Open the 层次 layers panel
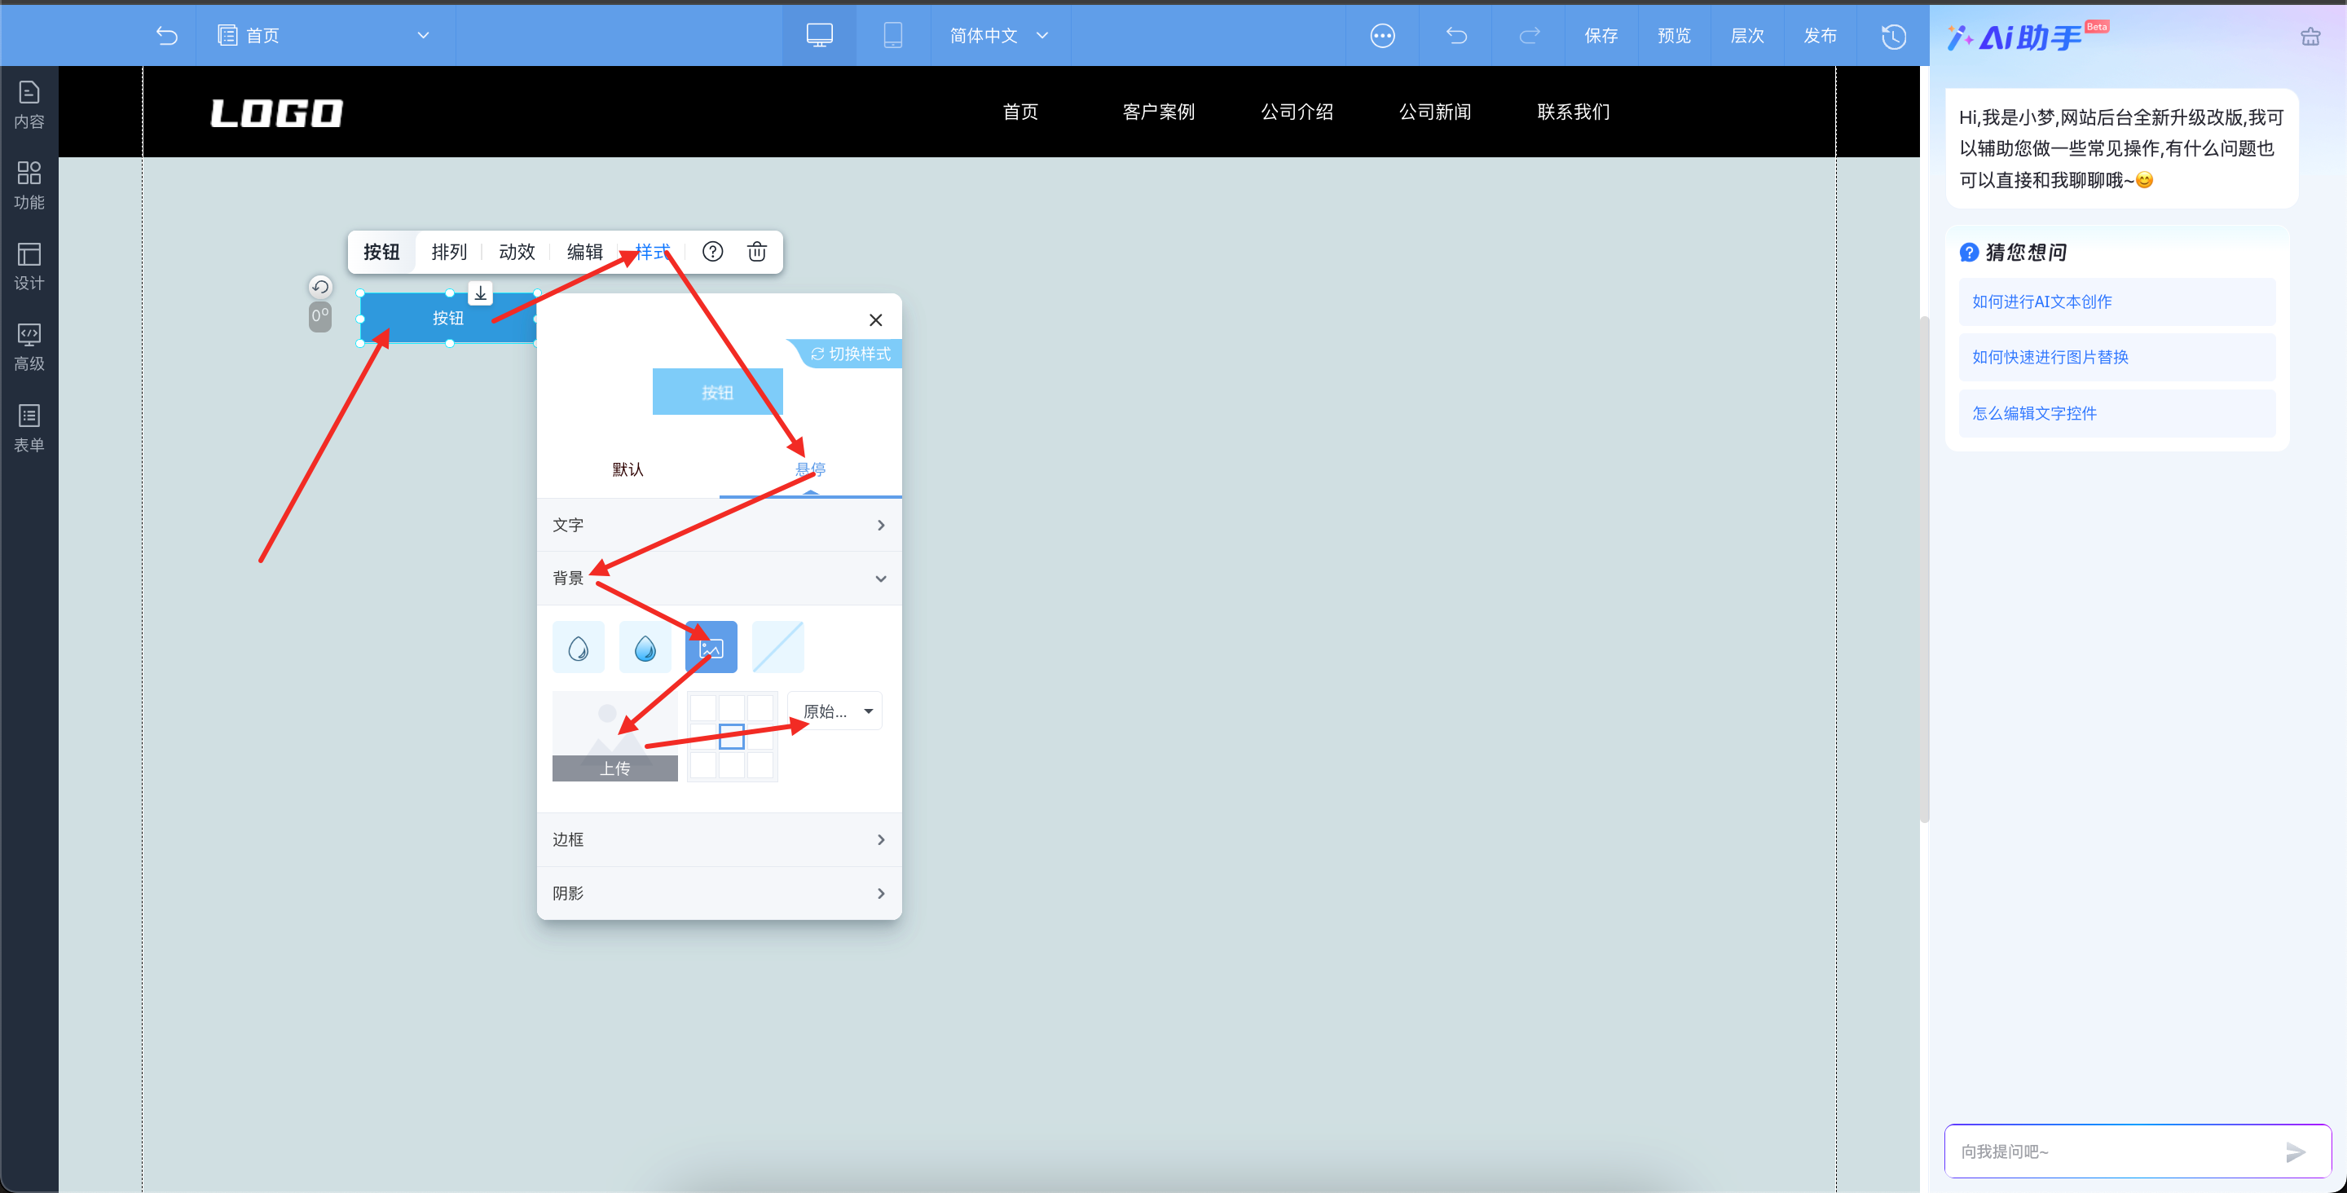 1746,36
